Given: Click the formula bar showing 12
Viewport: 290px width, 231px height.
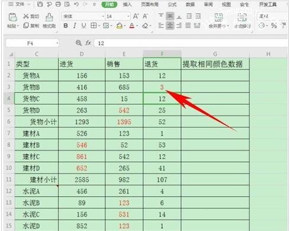Looking at the screenshot, I should tap(191, 43).
